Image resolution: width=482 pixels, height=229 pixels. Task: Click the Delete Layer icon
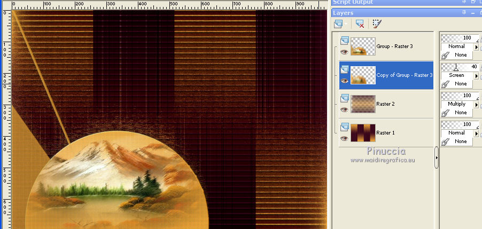(x=360, y=23)
